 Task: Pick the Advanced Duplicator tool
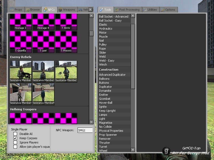114,75
